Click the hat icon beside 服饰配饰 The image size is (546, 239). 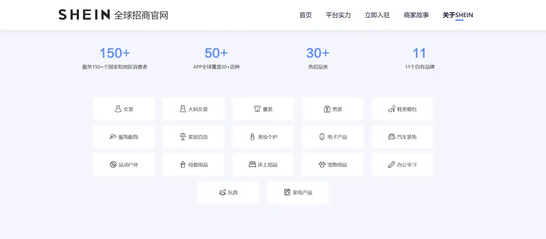tap(113, 137)
